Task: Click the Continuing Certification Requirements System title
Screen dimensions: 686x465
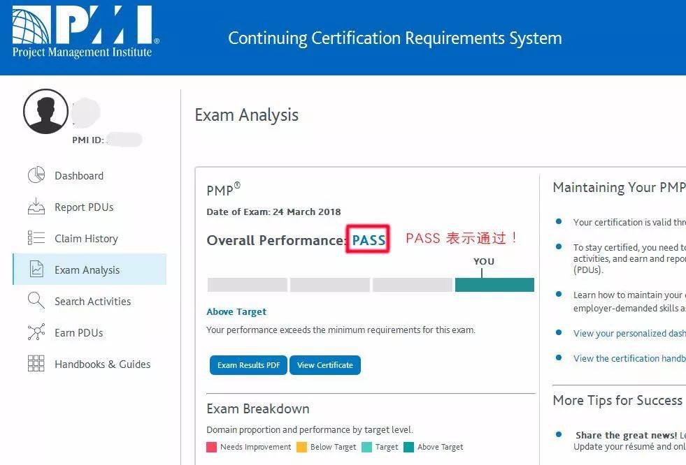Action: (394, 38)
